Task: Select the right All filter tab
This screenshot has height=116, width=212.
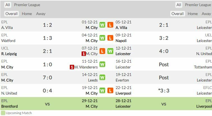Action: click(x=179, y=5)
